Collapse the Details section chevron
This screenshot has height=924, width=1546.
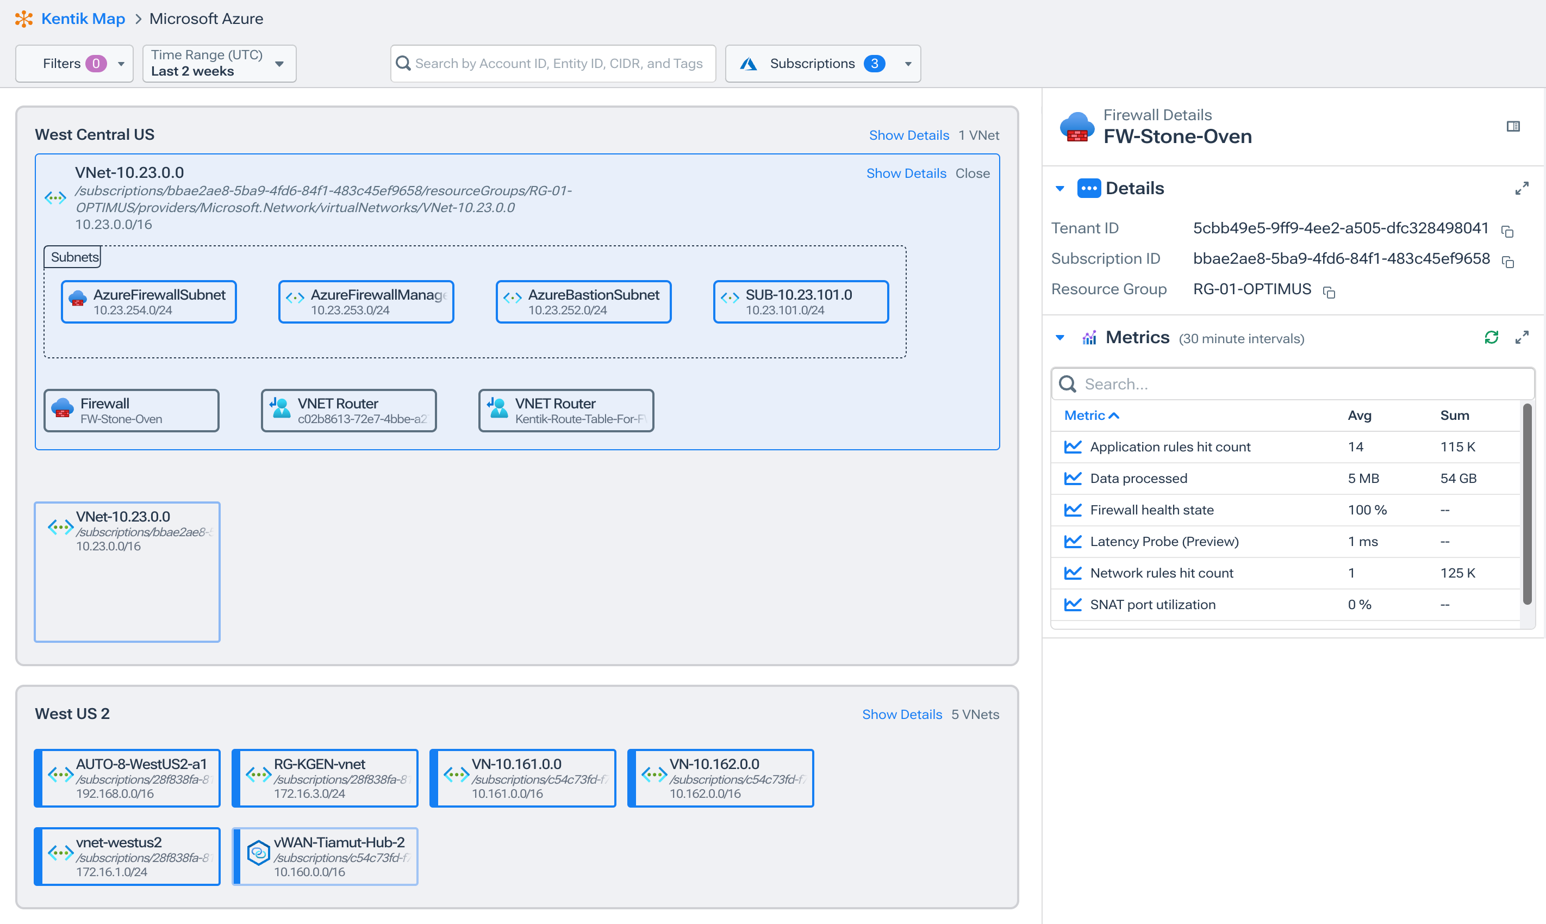pos(1061,188)
